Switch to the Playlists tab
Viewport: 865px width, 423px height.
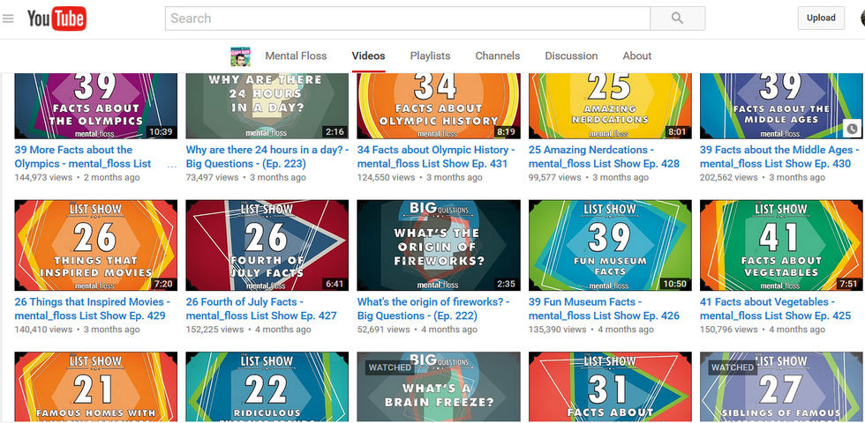pyautogui.click(x=430, y=56)
